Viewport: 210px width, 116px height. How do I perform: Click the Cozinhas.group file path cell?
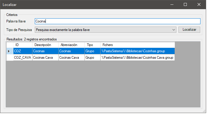coord(137,51)
